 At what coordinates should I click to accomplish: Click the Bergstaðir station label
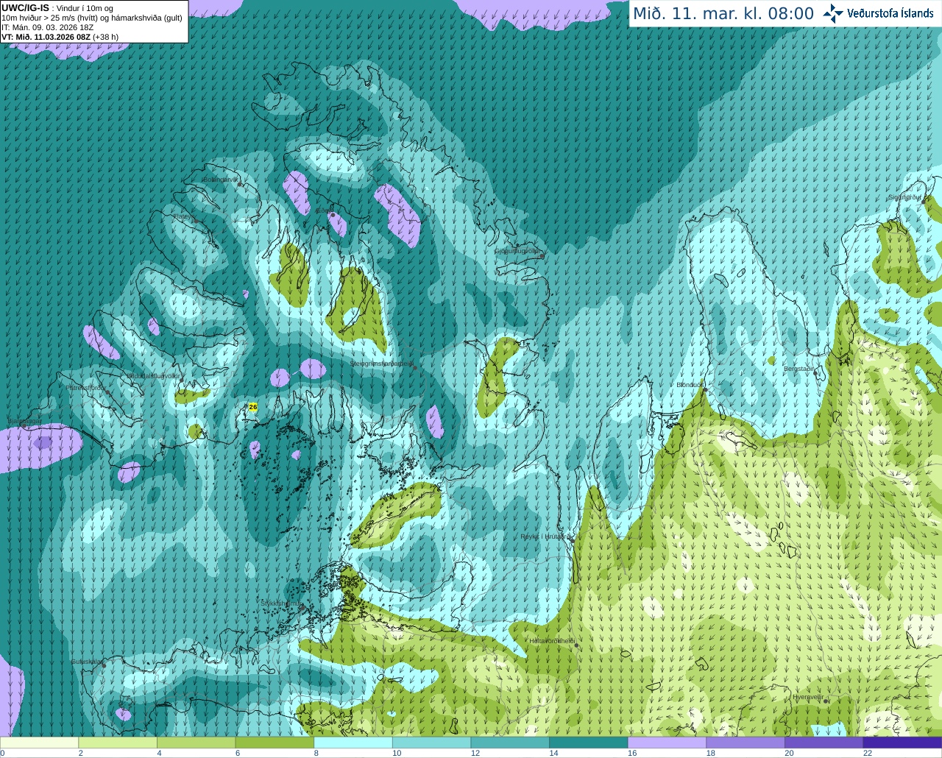tap(799, 369)
